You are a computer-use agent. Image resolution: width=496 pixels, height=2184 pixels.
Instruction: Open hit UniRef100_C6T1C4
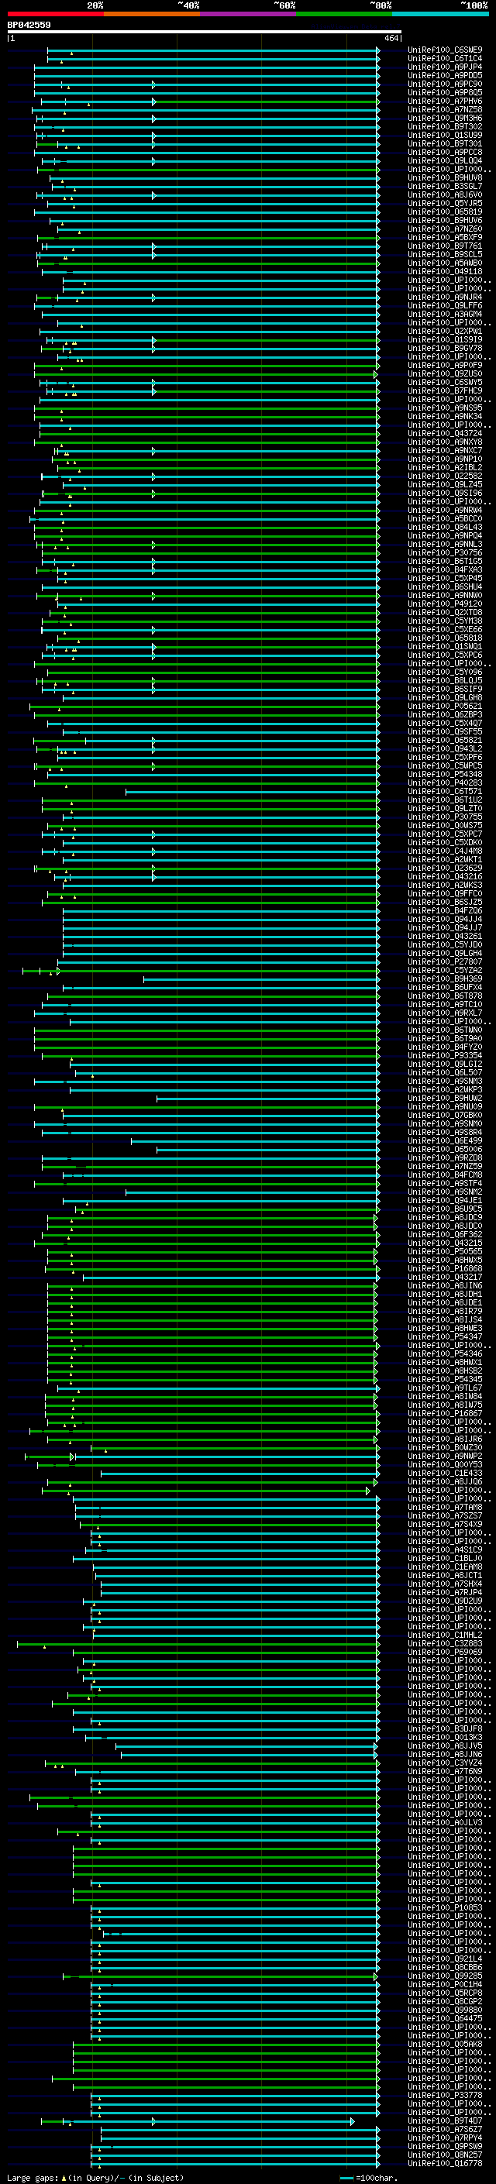(x=445, y=59)
